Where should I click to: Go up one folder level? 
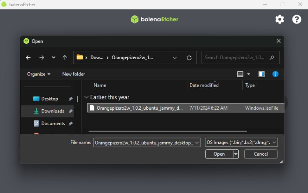click(x=65, y=57)
